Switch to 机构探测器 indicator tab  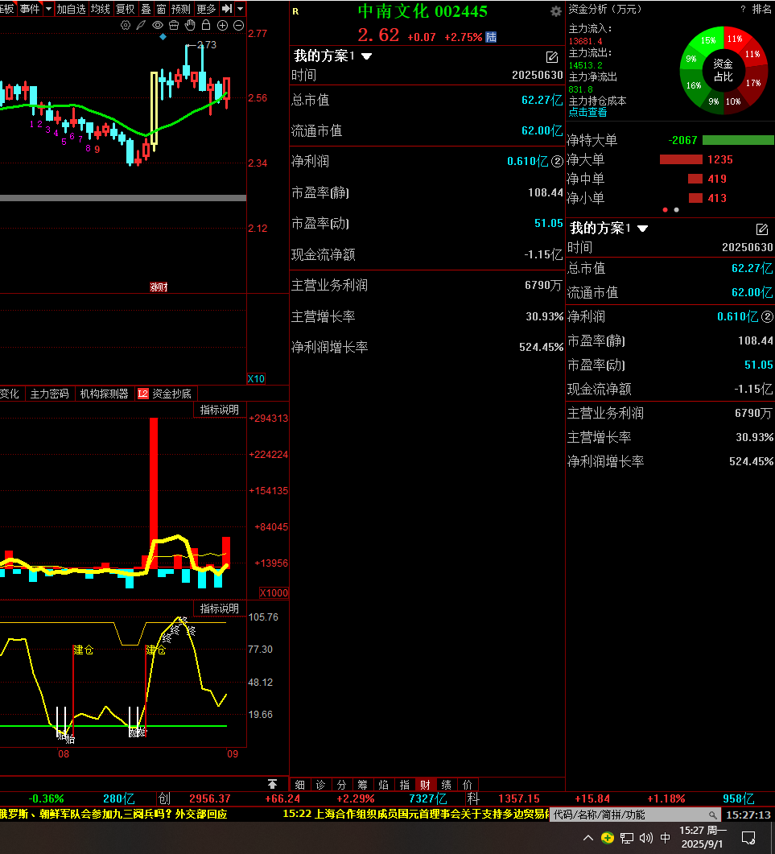click(x=104, y=394)
